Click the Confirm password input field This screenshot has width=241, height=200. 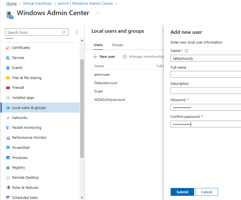click(x=206, y=124)
